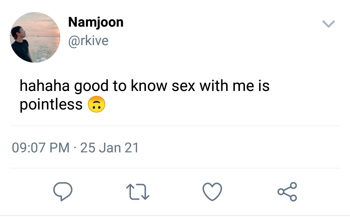Click the word "hahaha" in the tweet
Image resolution: width=350 pixels, height=217 pixels.
tap(44, 86)
